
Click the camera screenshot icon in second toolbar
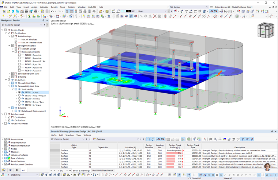(x=159, y=16)
